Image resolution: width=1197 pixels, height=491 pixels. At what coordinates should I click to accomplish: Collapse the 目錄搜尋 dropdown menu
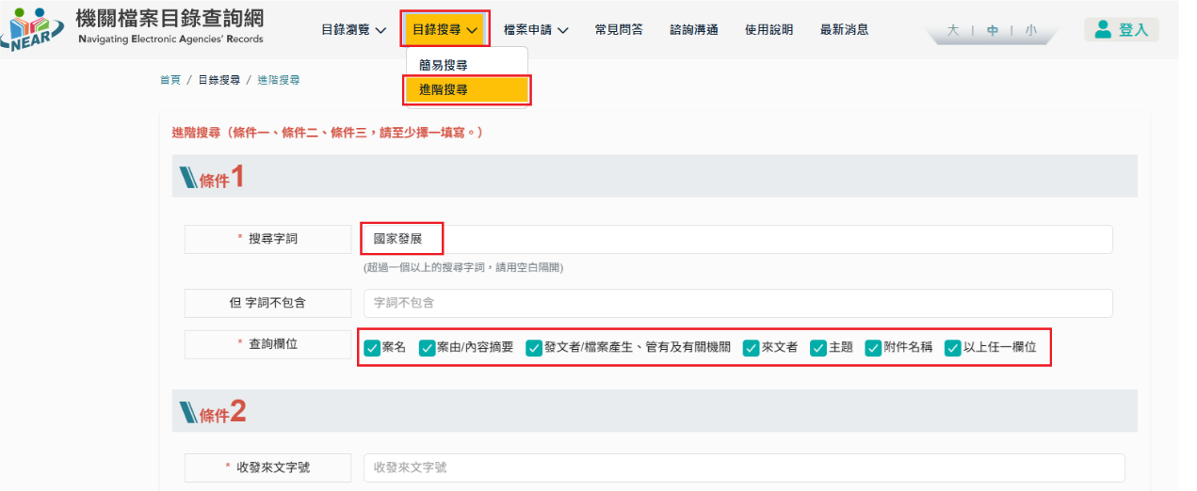pos(445,30)
